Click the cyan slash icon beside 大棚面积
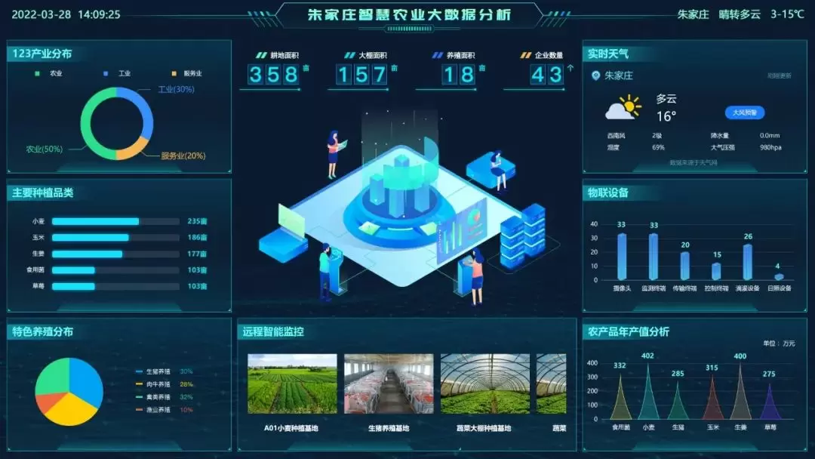 click(350, 55)
